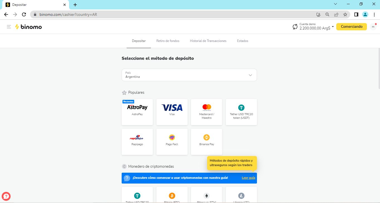Click the Comerciando button

[x=352, y=27]
